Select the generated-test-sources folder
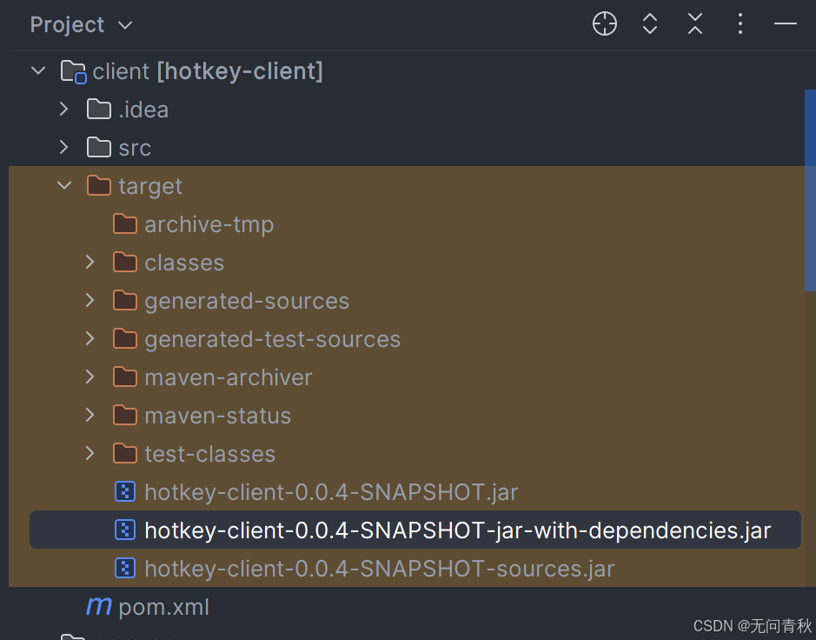Screen dimensions: 816x640 click(x=272, y=339)
